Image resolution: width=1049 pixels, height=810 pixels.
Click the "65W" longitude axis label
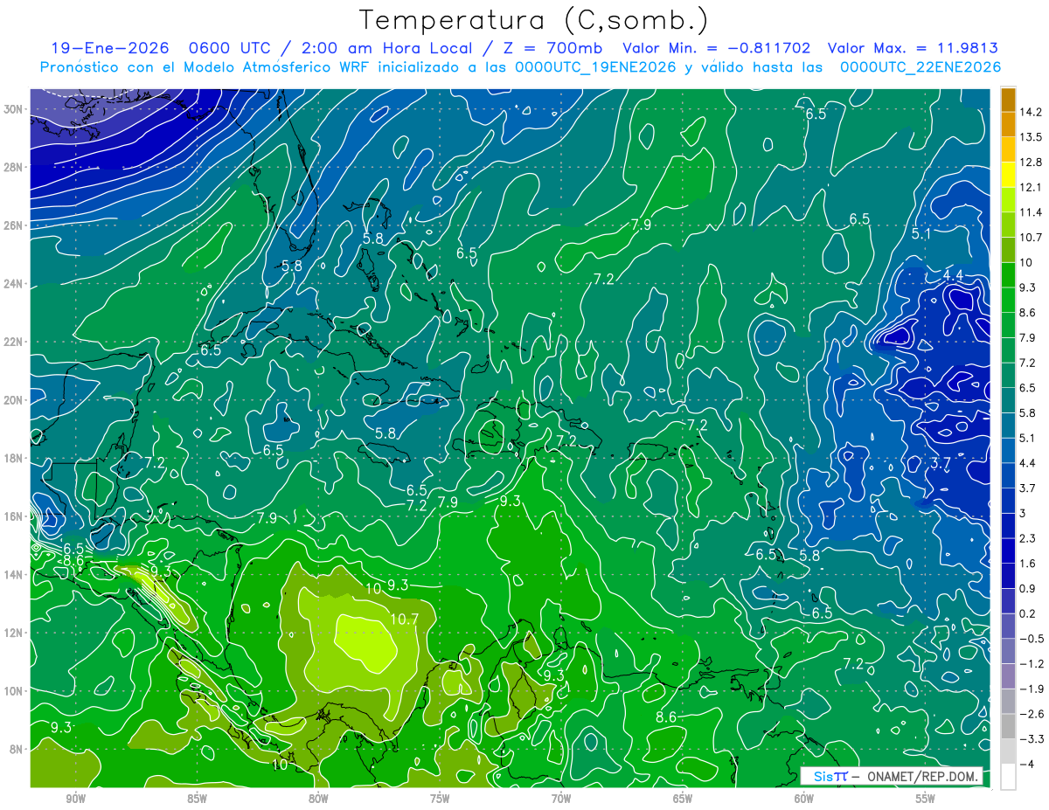[x=683, y=799]
